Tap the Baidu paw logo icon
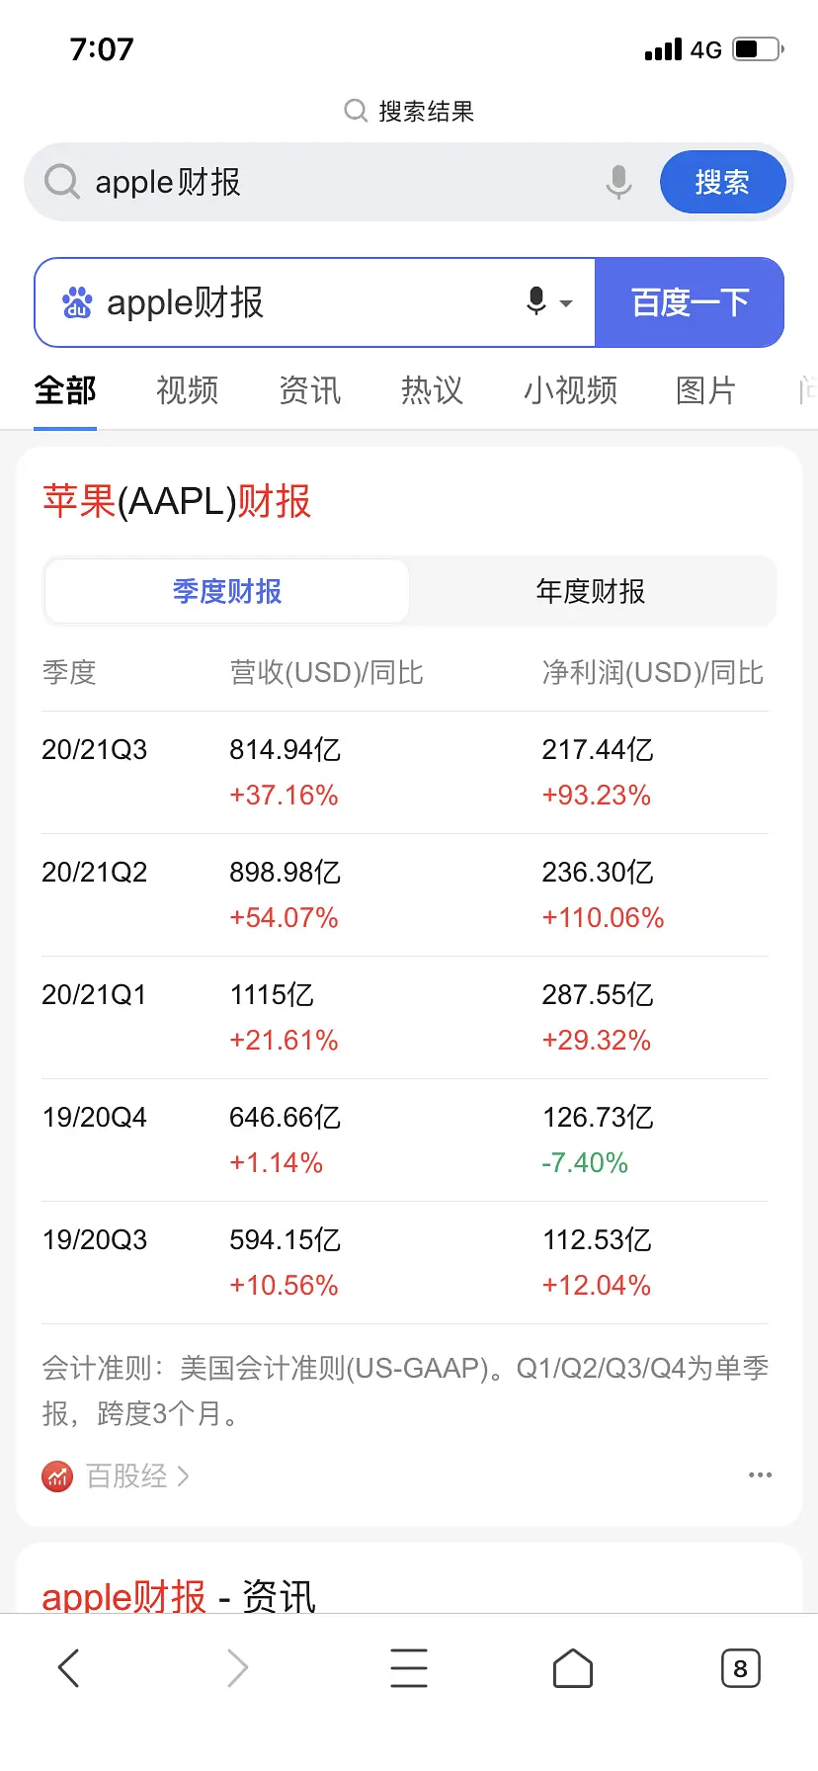This screenshot has height=1771, width=818. click(x=77, y=302)
